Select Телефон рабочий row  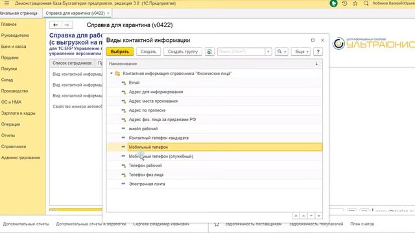(215, 166)
